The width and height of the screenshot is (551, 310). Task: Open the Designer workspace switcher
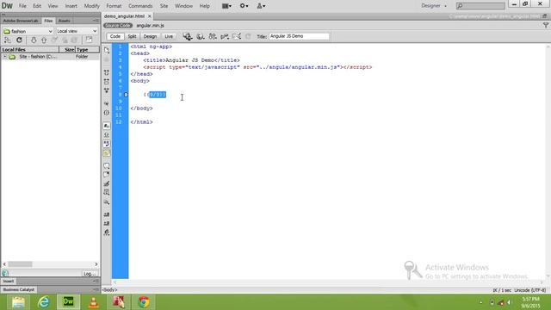click(x=434, y=6)
